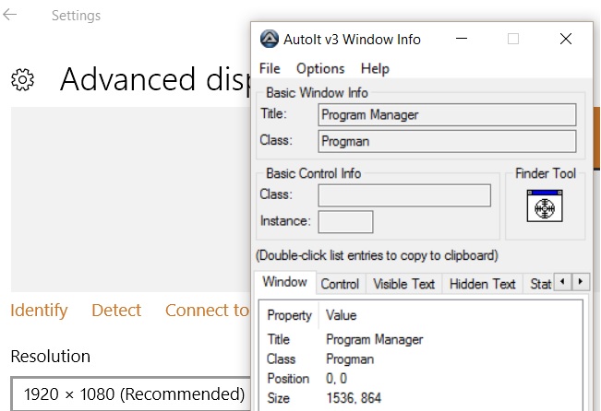Click the tab strip right arrow
The height and width of the screenshot is (411, 601).
pos(581,282)
